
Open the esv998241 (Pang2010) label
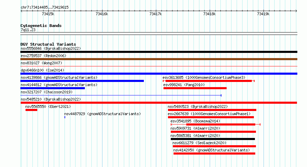point(184,85)
